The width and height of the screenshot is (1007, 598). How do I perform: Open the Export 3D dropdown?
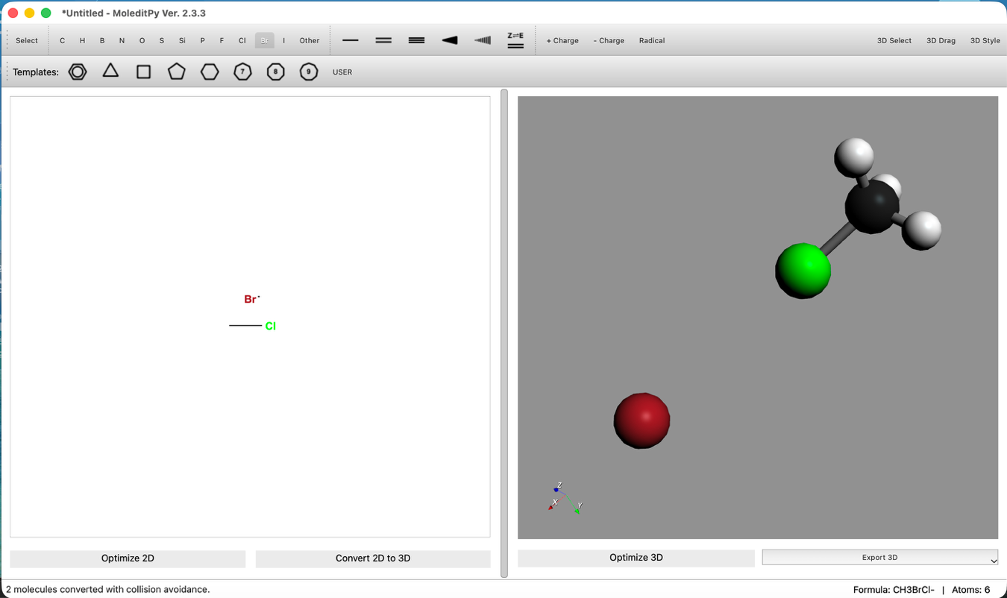pyautogui.click(x=879, y=557)
